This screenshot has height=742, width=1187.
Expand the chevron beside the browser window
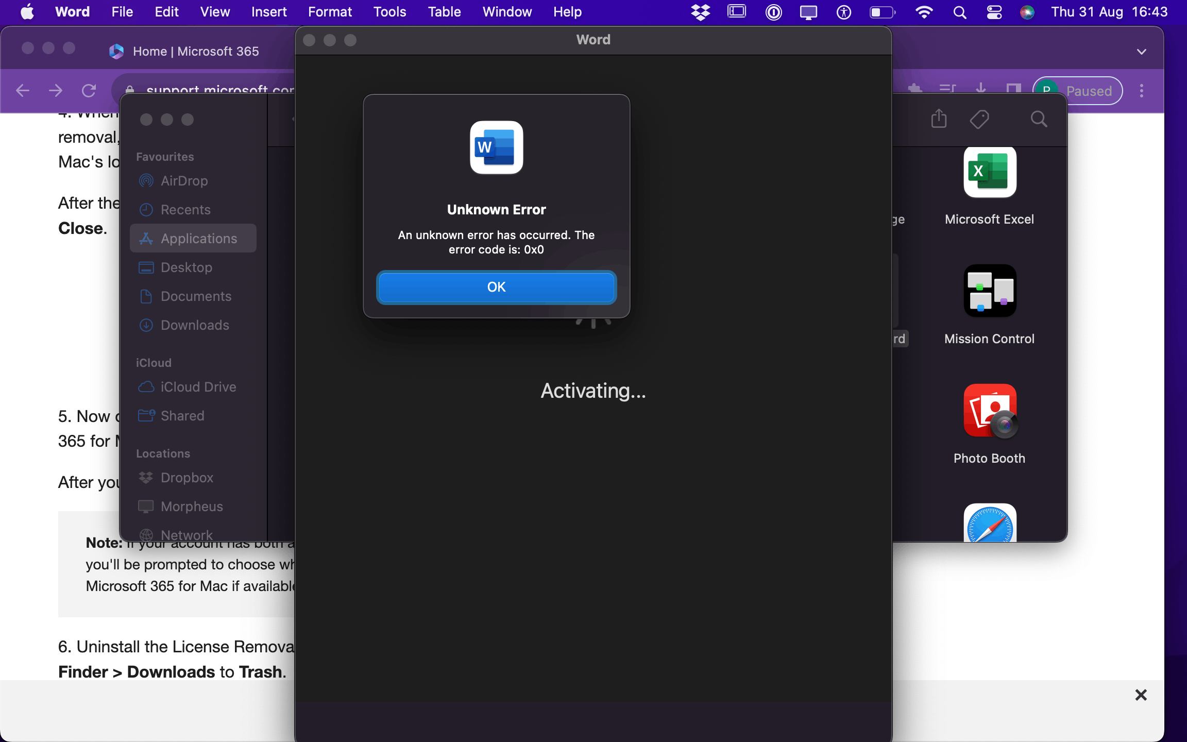pyautogui.click(x=1142, y=51)
